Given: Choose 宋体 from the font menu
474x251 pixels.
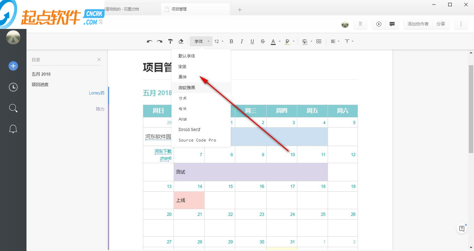Looking at the screenshot, I should pos(201,67).
